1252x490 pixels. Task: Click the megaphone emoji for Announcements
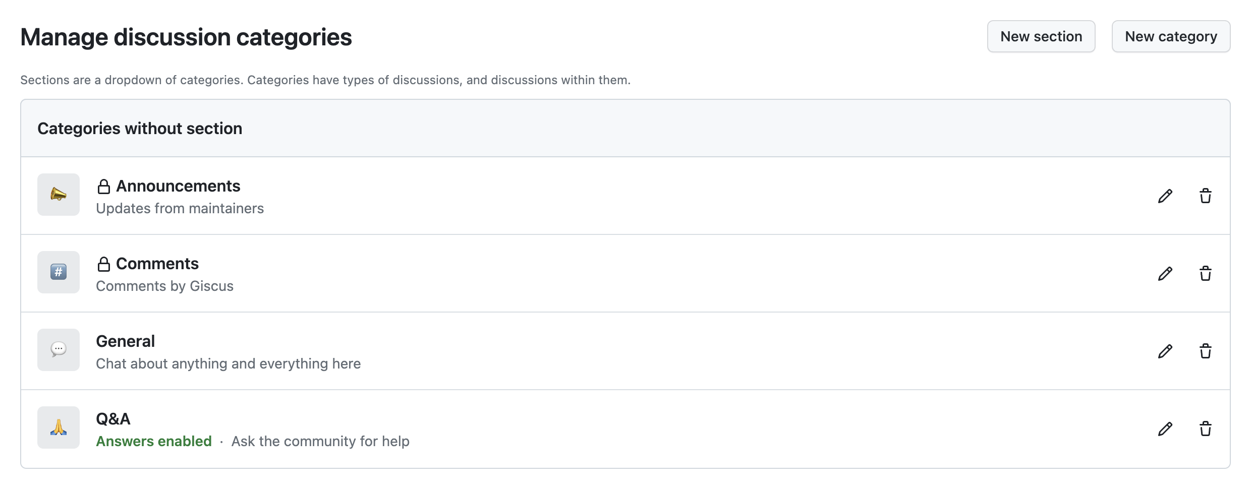click(x=59, y=195)
